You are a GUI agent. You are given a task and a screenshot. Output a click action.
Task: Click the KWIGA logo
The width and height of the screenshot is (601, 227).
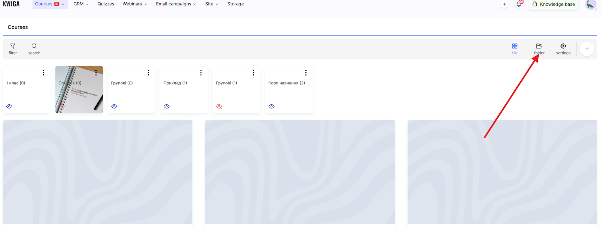pyautogui.click(x=11, y=4)
